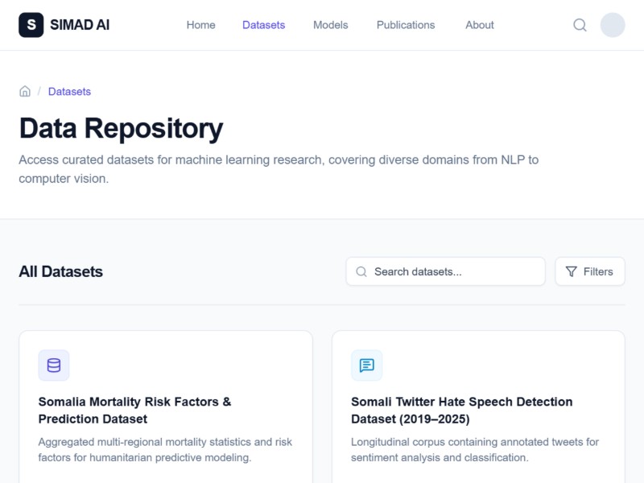Image resolution: width=644 pixels, height=483 pixels.
Task: Click the 'Access curated datasets' intro paragraph
Action: point(279,169)
